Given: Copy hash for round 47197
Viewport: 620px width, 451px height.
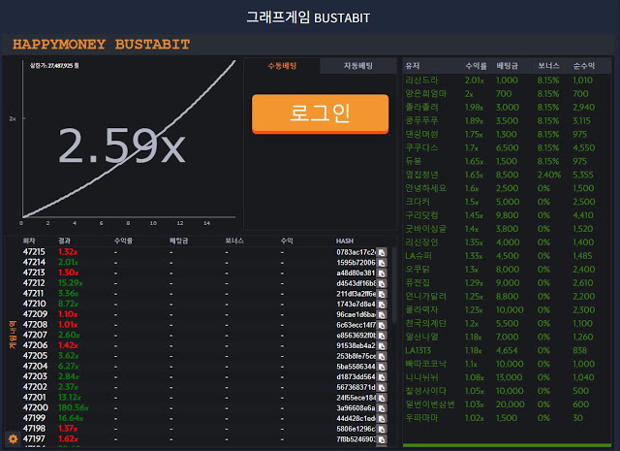Looking at the screenshot, I should click(382, 439).
